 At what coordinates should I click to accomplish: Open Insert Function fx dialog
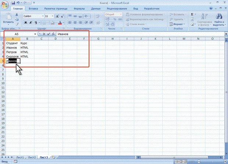coord(53,34)
